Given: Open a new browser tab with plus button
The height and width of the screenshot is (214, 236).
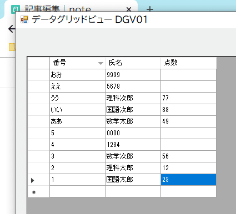Looking at the screenshot, I should tap(150, 9).
